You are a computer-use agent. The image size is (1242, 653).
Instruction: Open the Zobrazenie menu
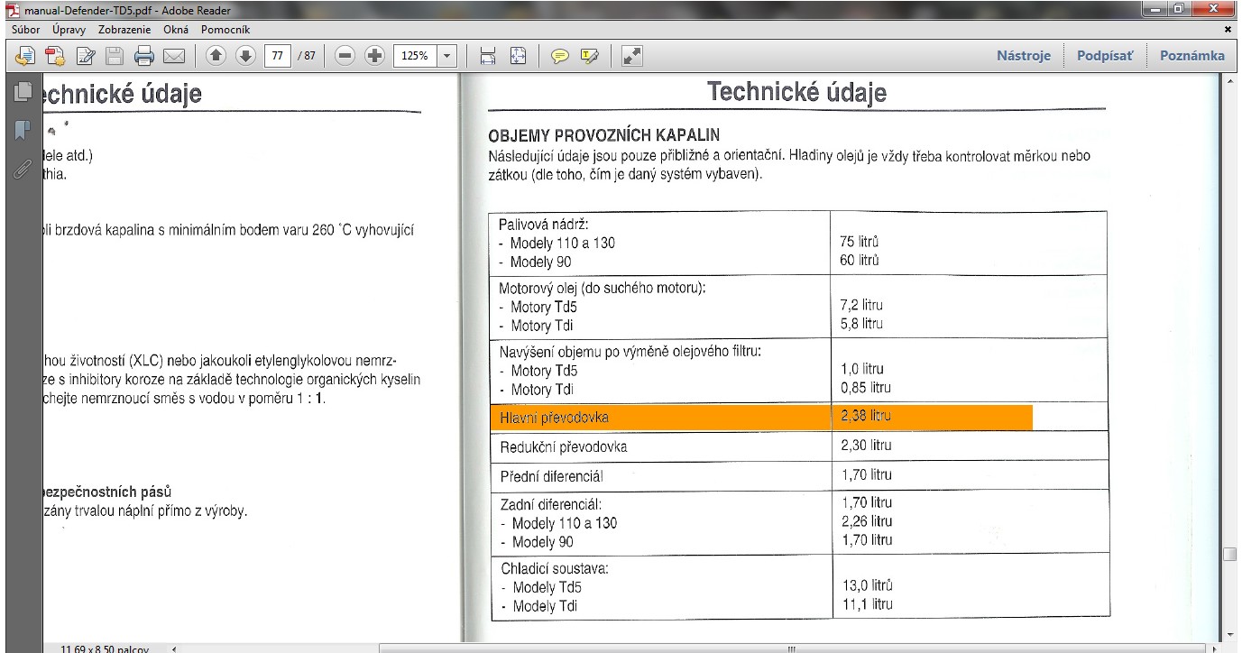click(x=123, y=30)
